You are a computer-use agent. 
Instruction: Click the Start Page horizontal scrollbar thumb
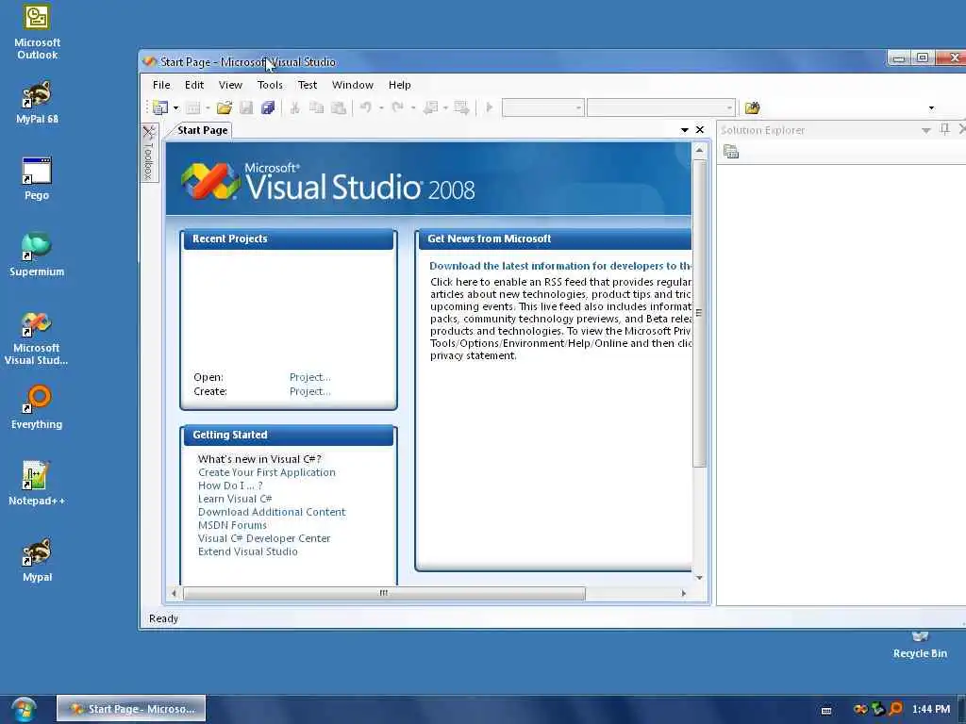point(384,593)
